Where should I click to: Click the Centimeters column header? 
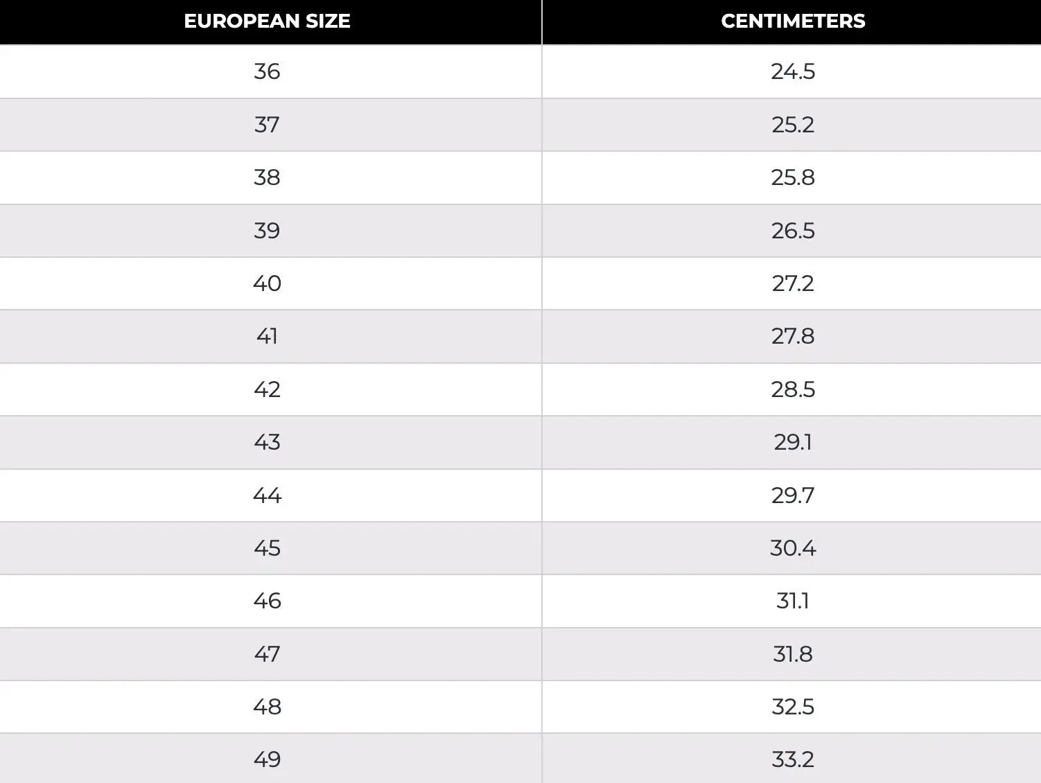[793, 21]
